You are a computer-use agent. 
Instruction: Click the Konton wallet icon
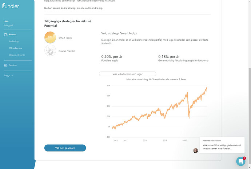[x=5, y=35]
